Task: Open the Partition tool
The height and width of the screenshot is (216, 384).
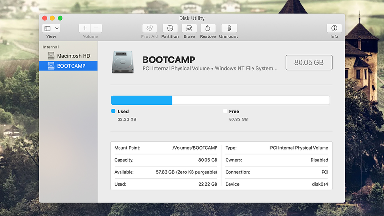Action: [x=170, y=28]
